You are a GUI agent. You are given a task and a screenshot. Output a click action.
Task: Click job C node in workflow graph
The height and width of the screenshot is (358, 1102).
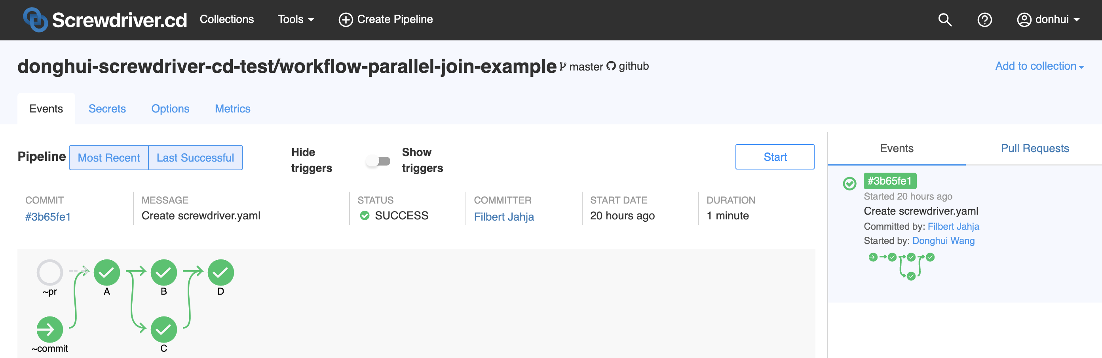tap(163, 329)
